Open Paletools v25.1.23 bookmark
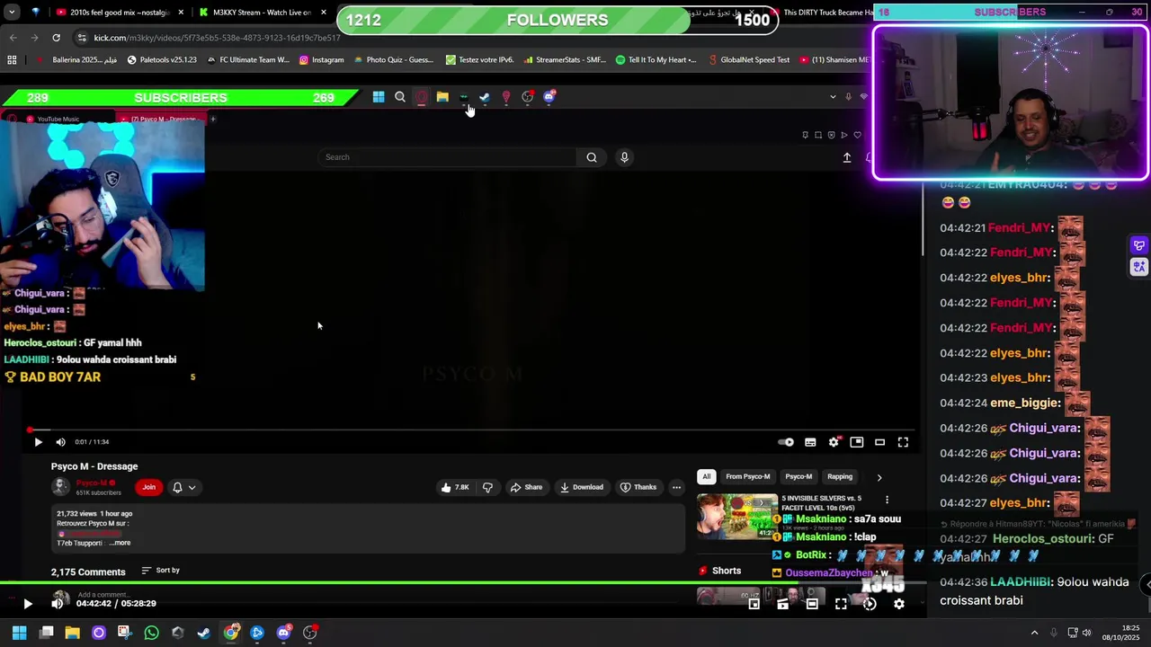The image size is (1151, 647). (162, 60)
